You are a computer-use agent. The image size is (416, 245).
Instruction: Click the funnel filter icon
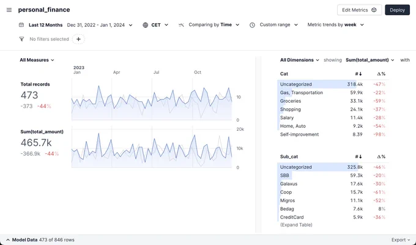(x=22, y=39)
